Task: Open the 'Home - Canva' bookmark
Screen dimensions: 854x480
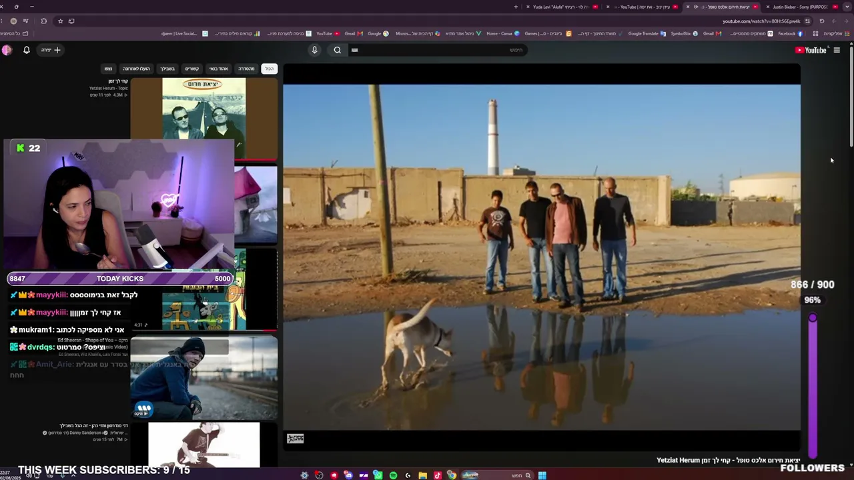Action: pyautogui.click(x=502, y=33)
